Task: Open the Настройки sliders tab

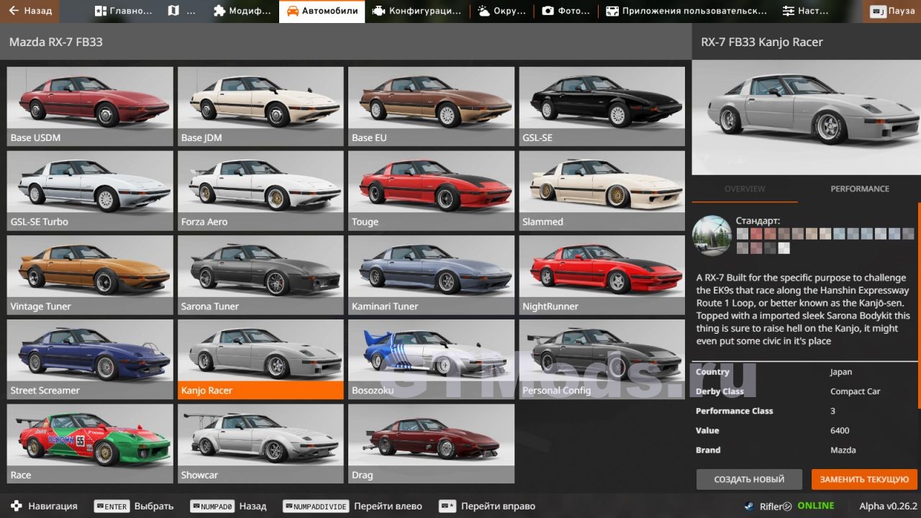Action: 805,11
